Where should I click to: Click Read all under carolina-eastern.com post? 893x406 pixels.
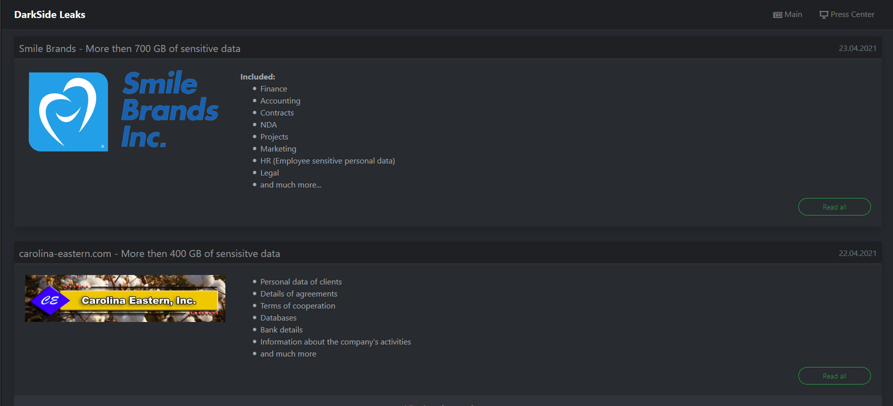(x=834, y=376)
